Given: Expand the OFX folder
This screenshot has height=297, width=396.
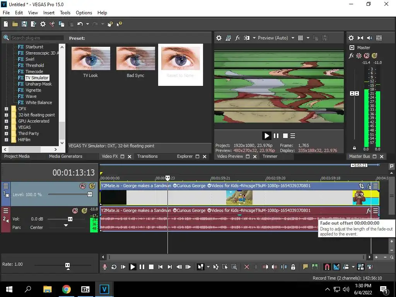Looking at the screenshot, I should coord(6,109).
